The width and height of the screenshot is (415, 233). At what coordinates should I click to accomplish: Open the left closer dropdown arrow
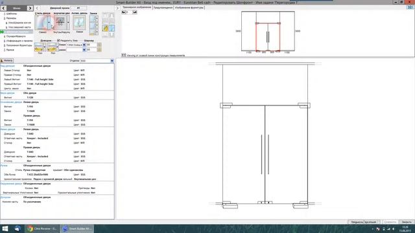click(45, 47)
